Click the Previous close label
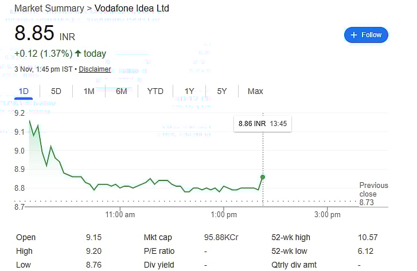The image size is (417, 271). point(373,190)
